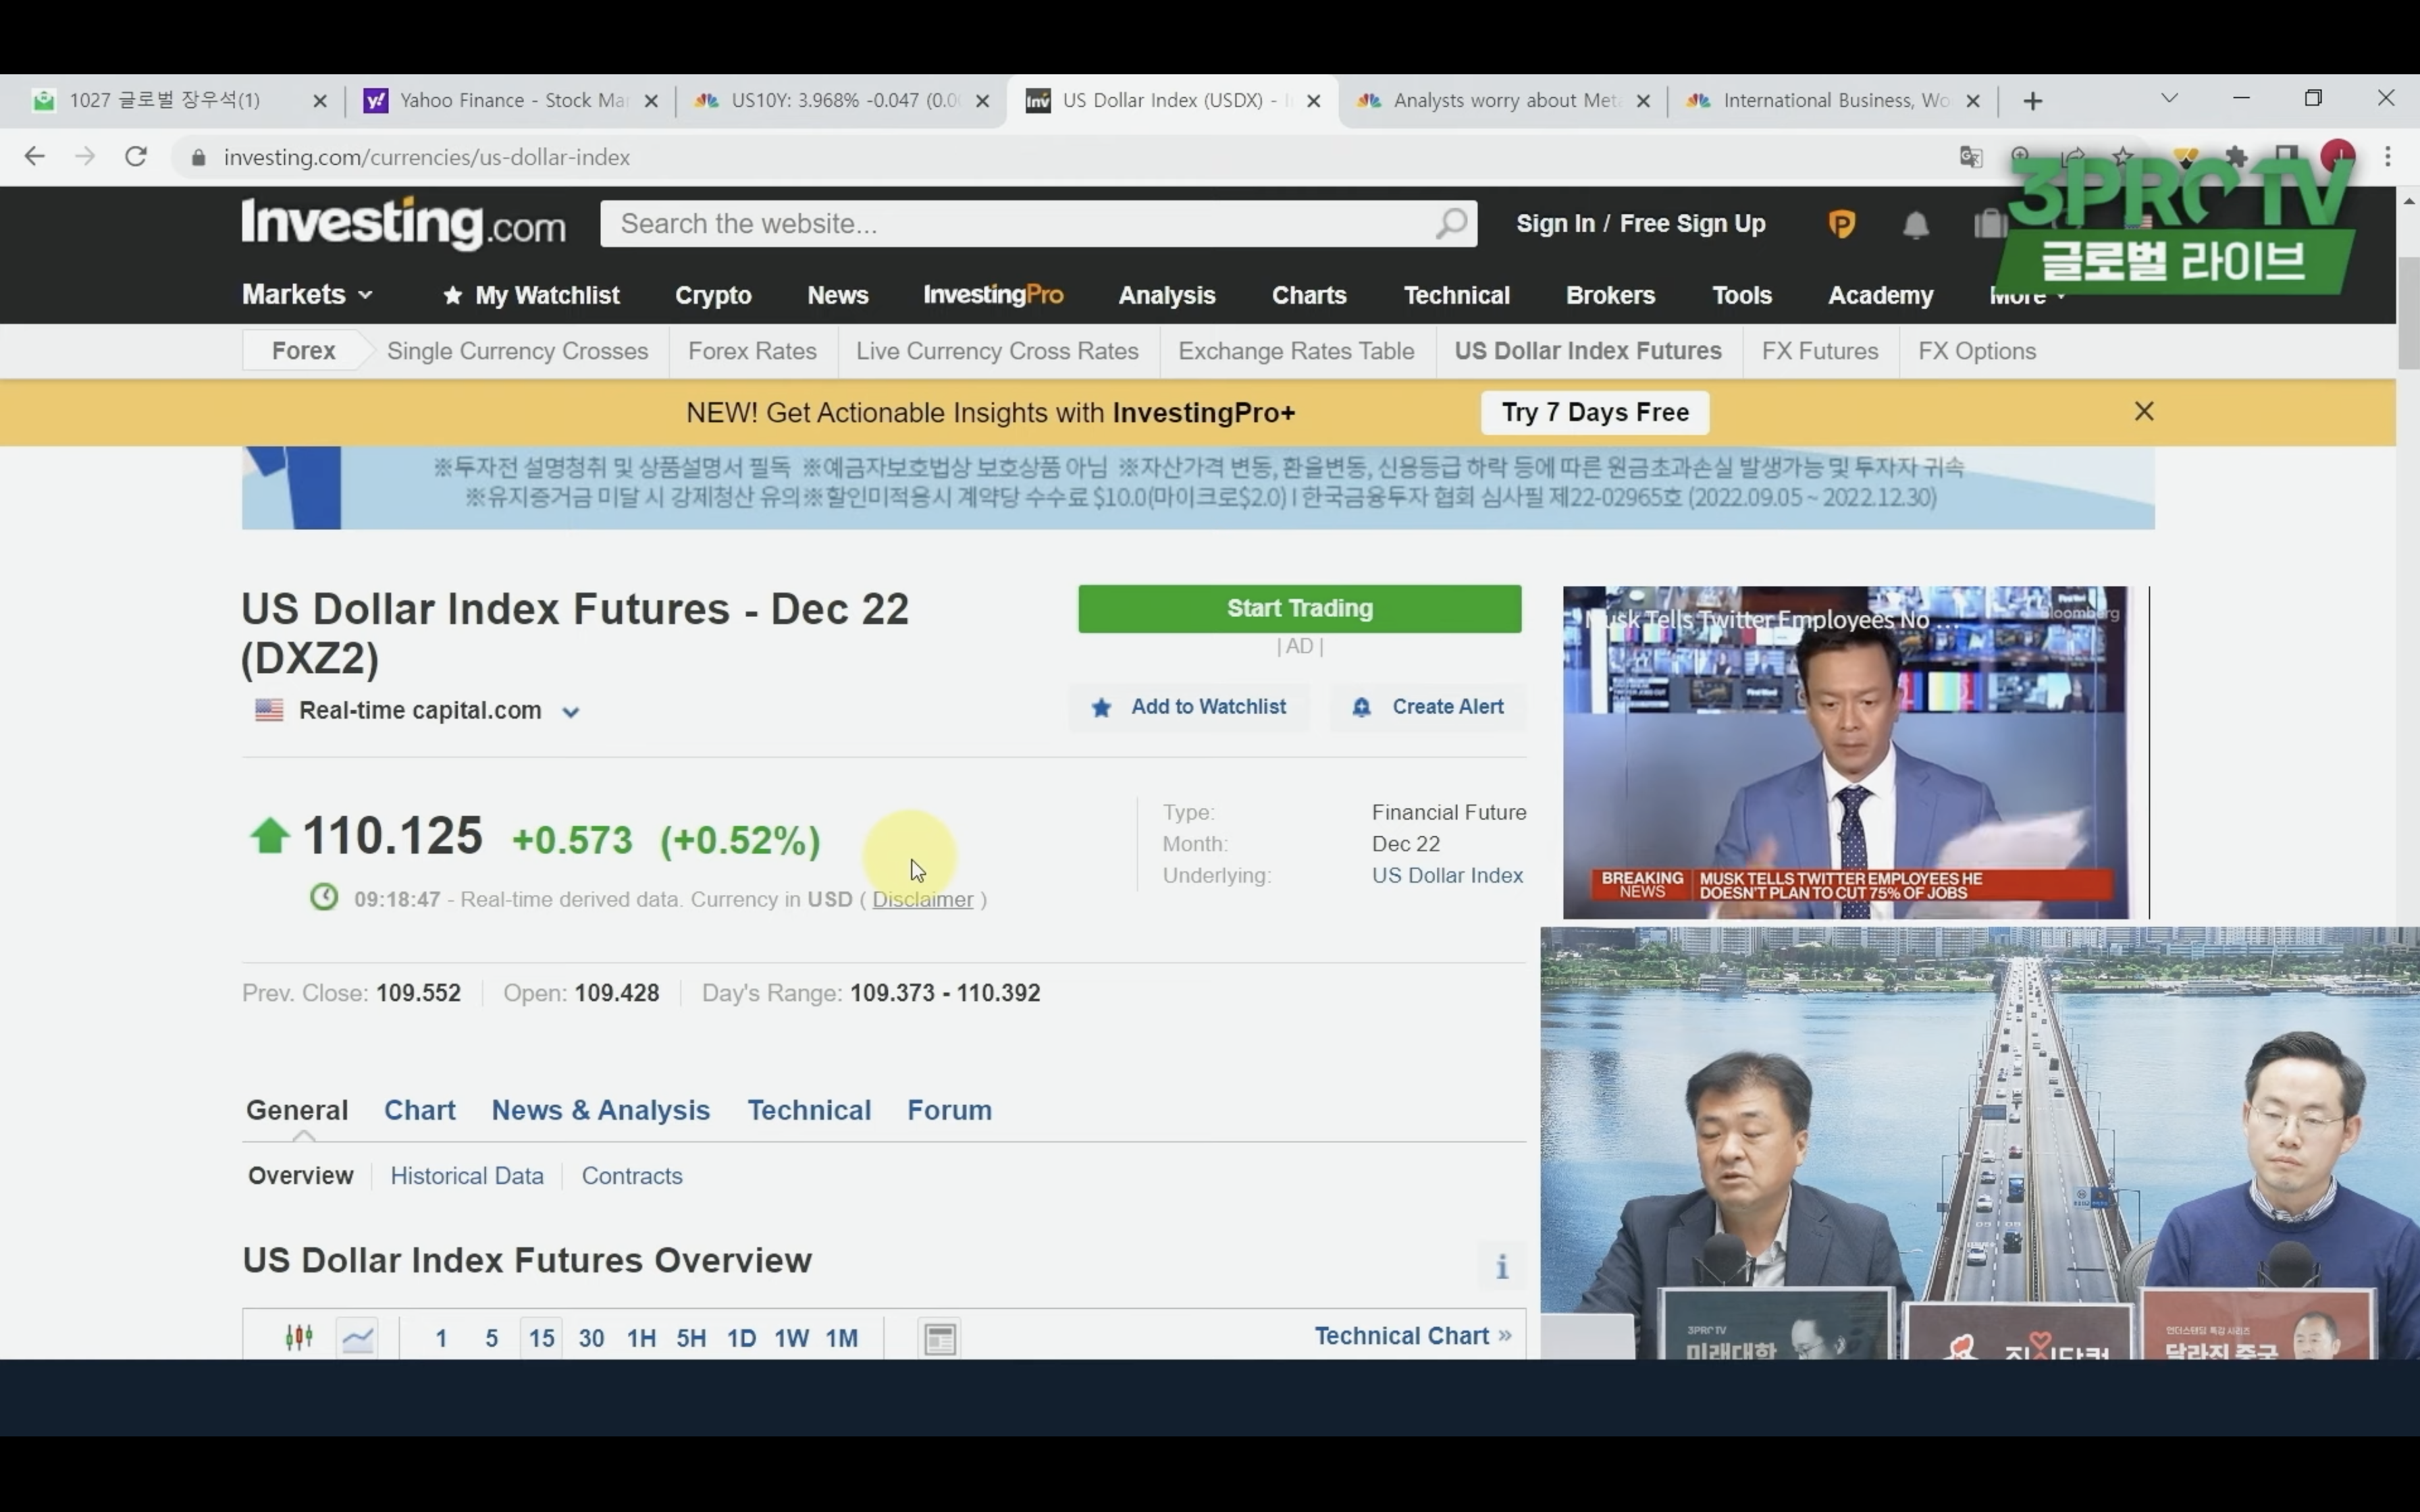Open Chrome three-dot menu
2420x1512 pixels.
coord(2388,157)
